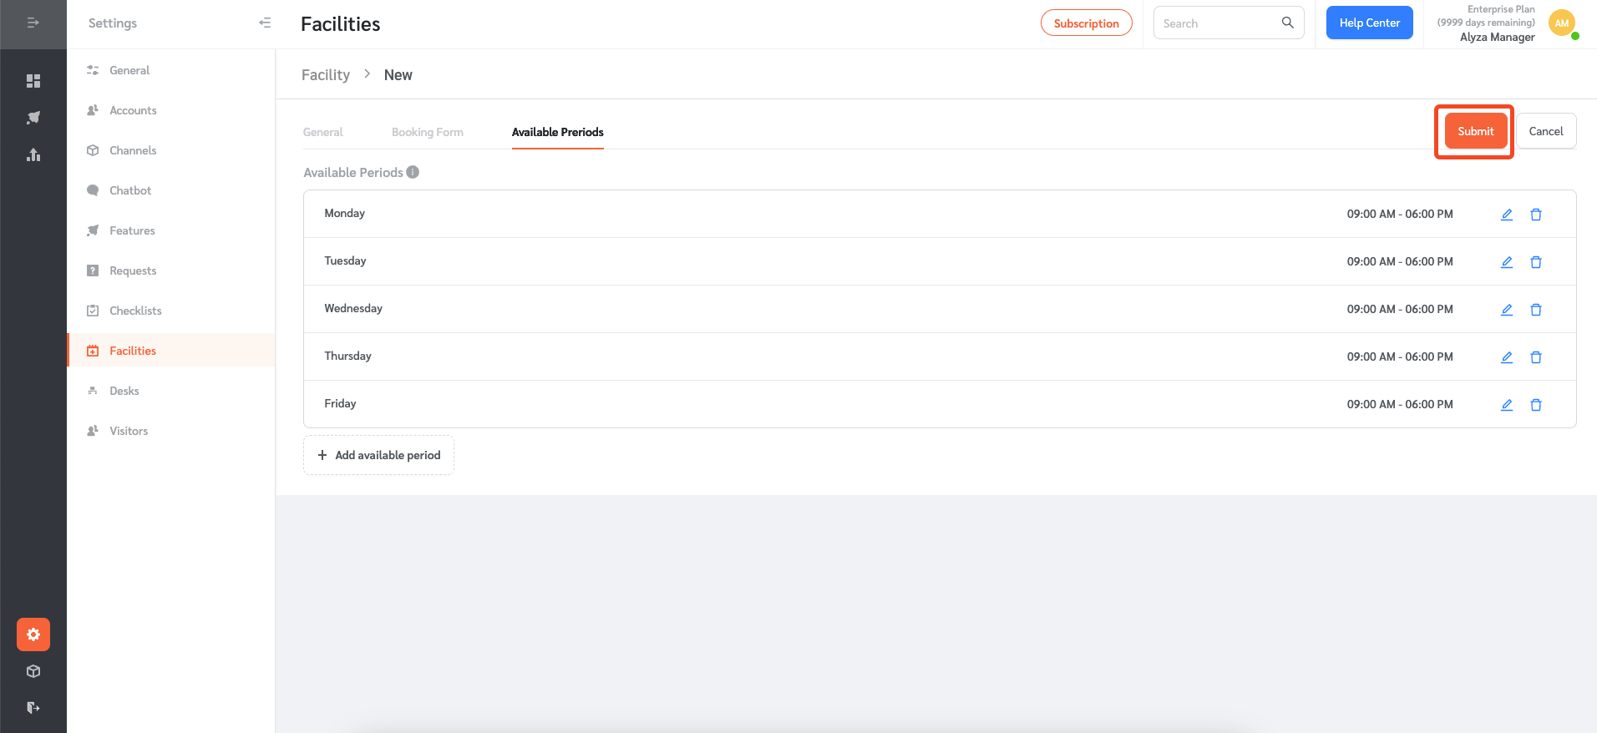Open General settings menu item
The image size is (1597, 733).
click(x=171, y=70)
